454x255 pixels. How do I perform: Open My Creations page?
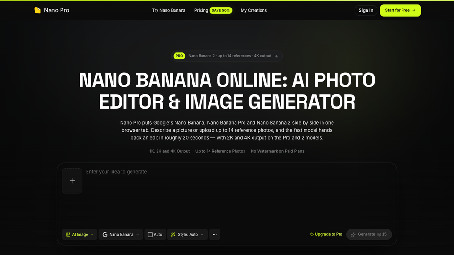point(253,10)
